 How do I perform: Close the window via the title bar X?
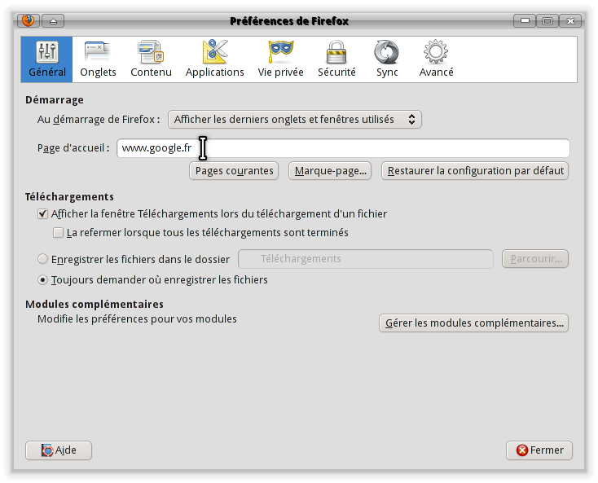coord(570,20)
